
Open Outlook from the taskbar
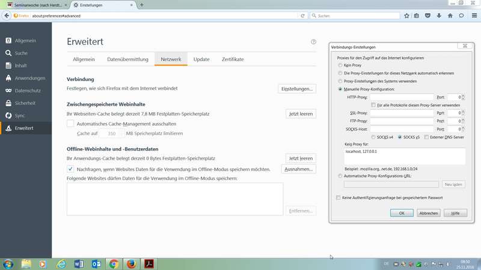pos(96,264)
